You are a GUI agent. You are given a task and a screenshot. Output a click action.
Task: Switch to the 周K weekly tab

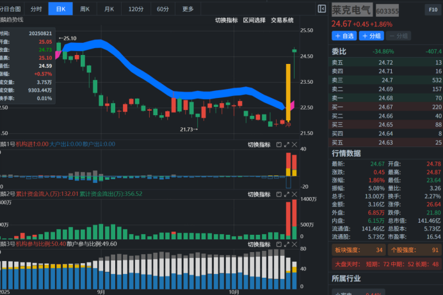(x=85, y=9)
